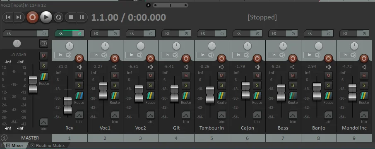This screenshot has height=149, width=375.
Task: Open FX chain for Git track
Action: [171, 34]
